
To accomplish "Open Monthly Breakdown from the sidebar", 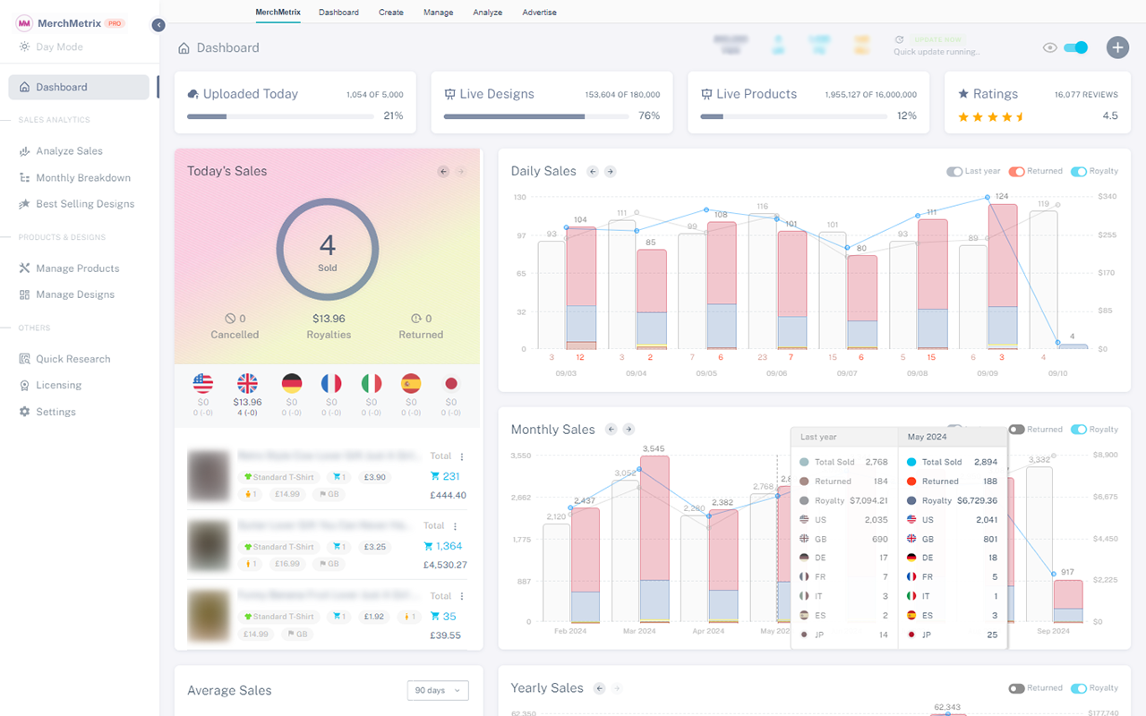I will pyautogui.click(x=84, y=177).
